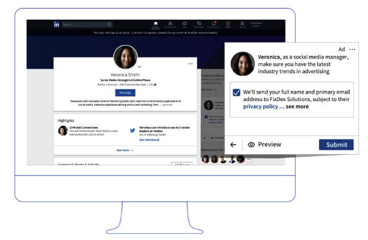Open the Work apps grid menu
This screenshot has height=240, width=368.
pyautogui.click(x=243, y=24)
